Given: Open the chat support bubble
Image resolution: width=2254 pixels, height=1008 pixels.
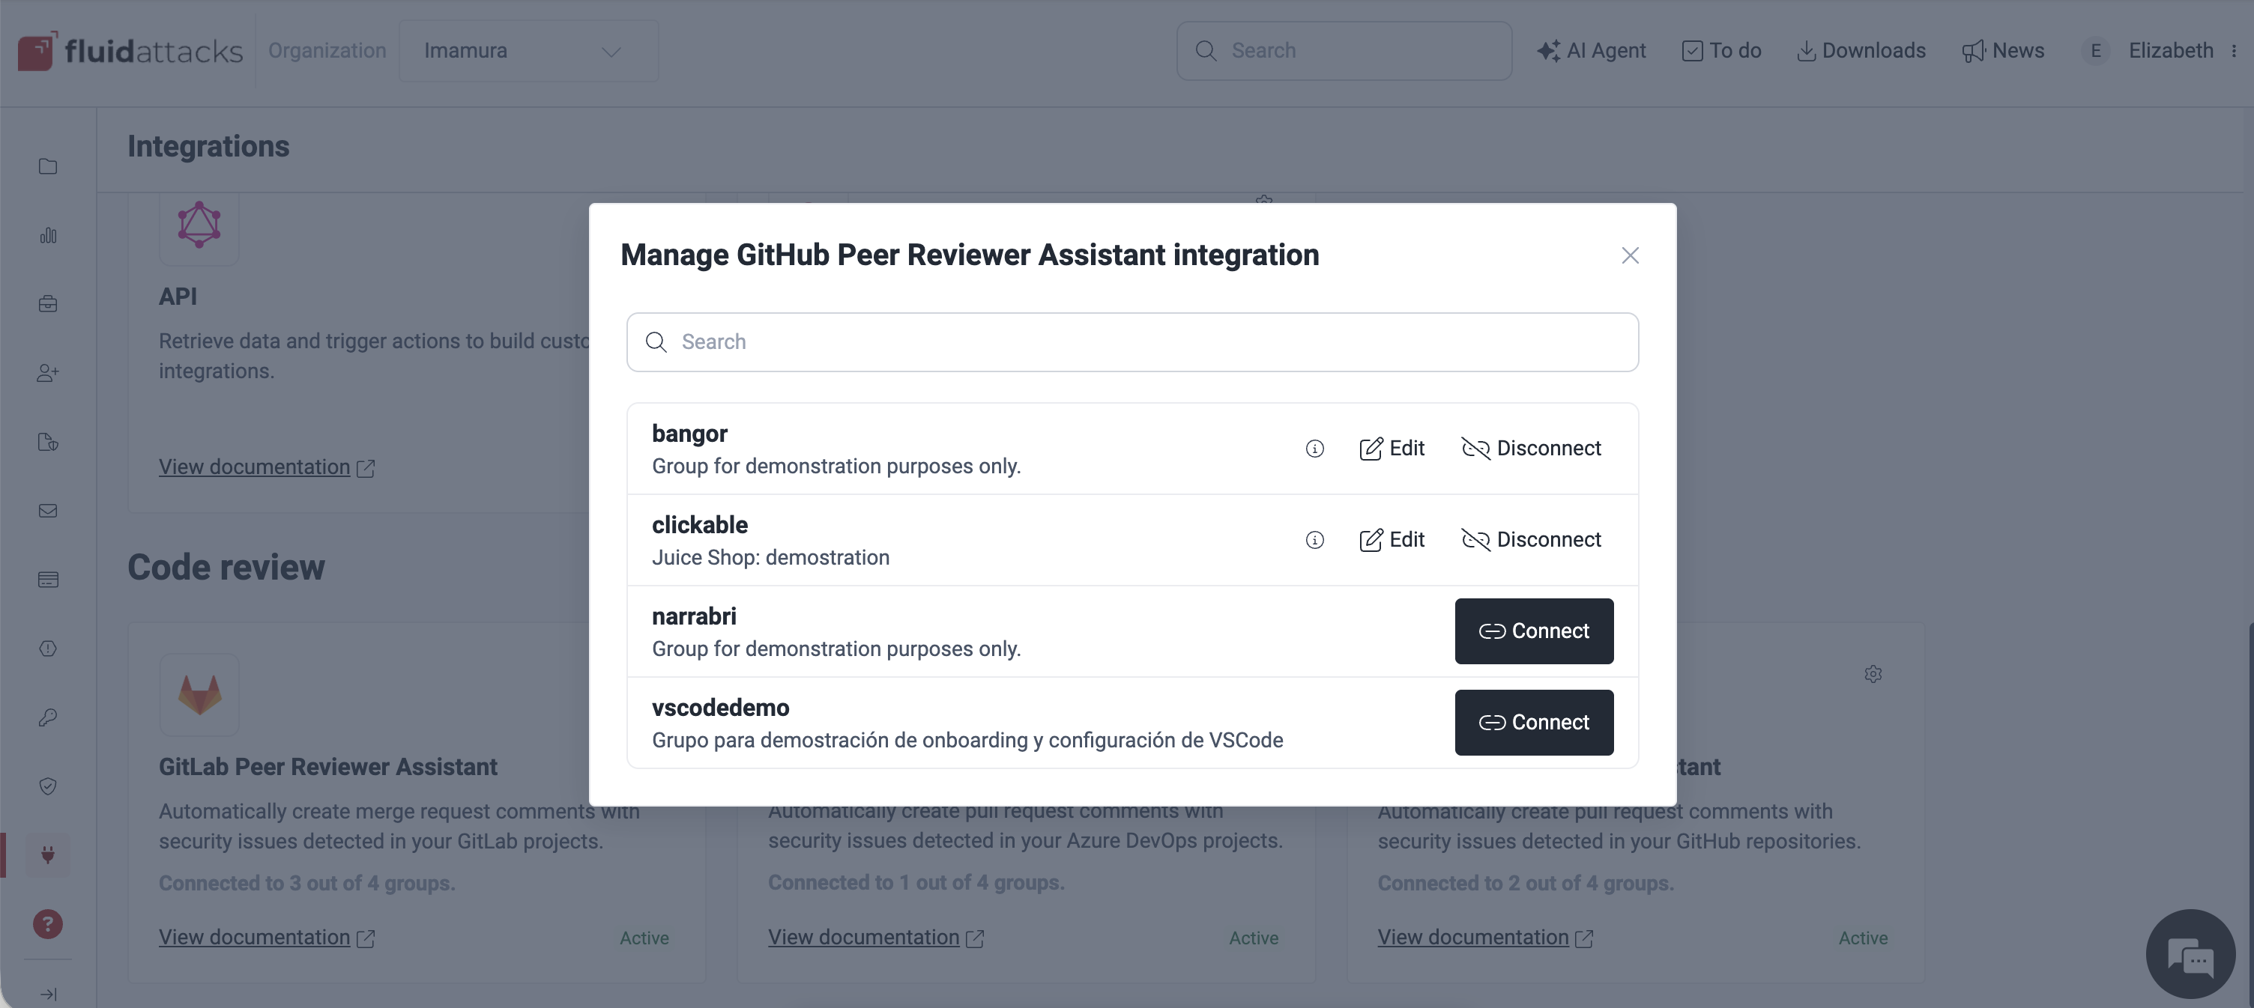Looking at the screenshot, I should click(x=2190, y=954).
